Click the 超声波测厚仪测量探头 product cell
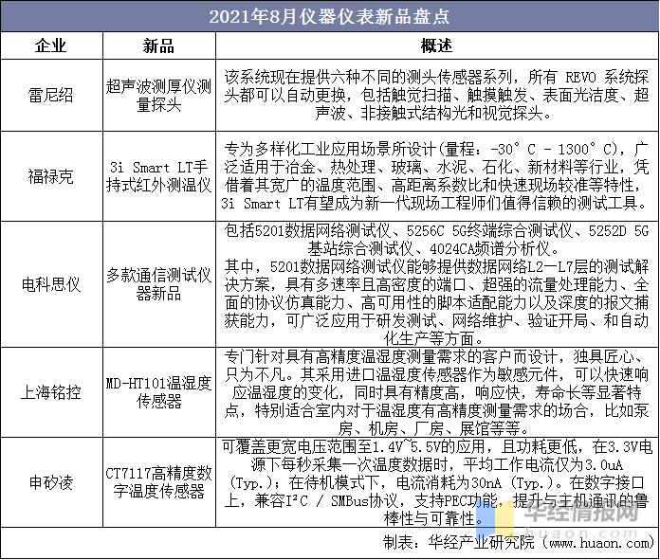This screenshot has width=660, height=560. 159,95
